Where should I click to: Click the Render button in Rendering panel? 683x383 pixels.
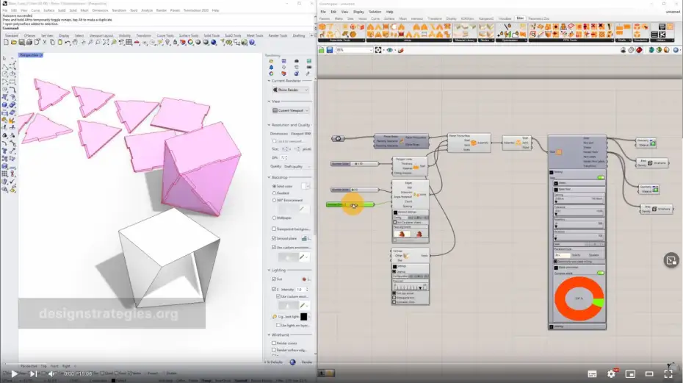pos(307,362)
